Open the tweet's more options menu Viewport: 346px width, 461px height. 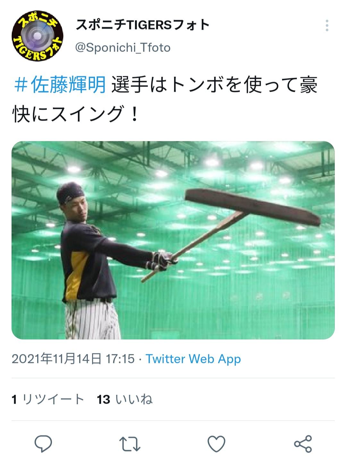pyautogui.click(x=327, y=25)
